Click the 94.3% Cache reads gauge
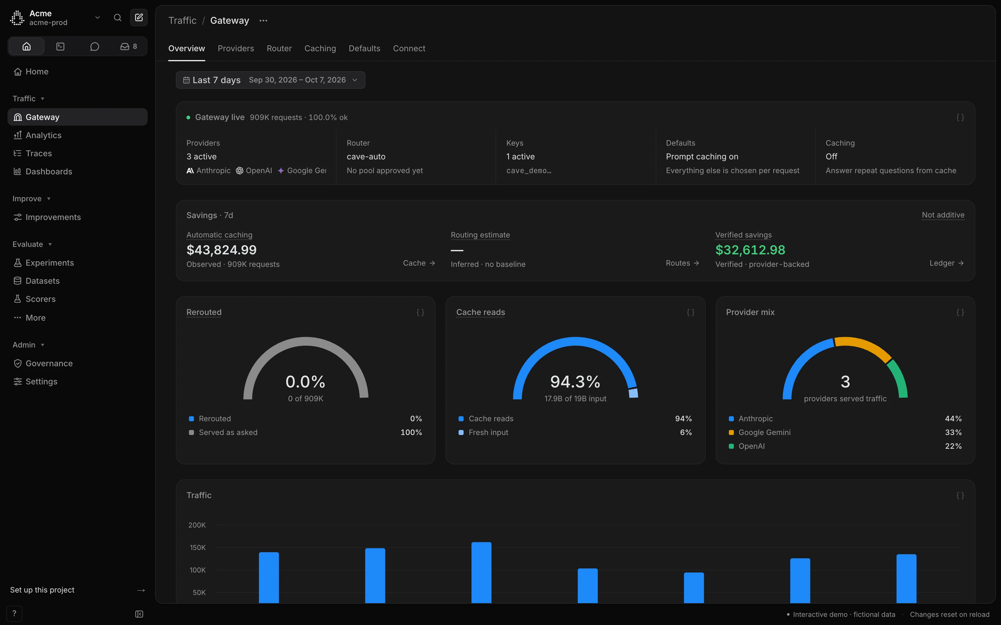The width and height of the screenshot is (1001, 625). coord(575,368)
